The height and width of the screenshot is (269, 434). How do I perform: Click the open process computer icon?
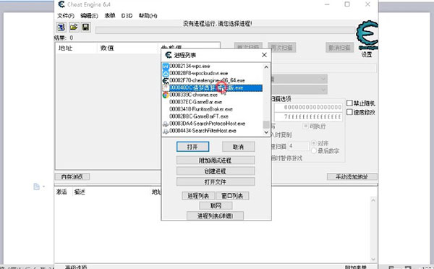(61, 27)
